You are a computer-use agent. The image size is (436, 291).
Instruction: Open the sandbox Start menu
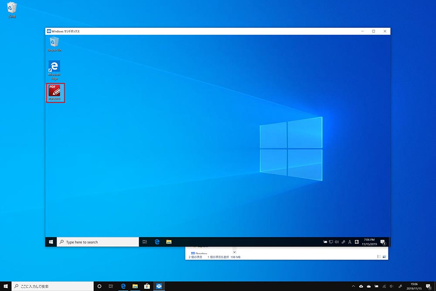click(x=51, y=242)
